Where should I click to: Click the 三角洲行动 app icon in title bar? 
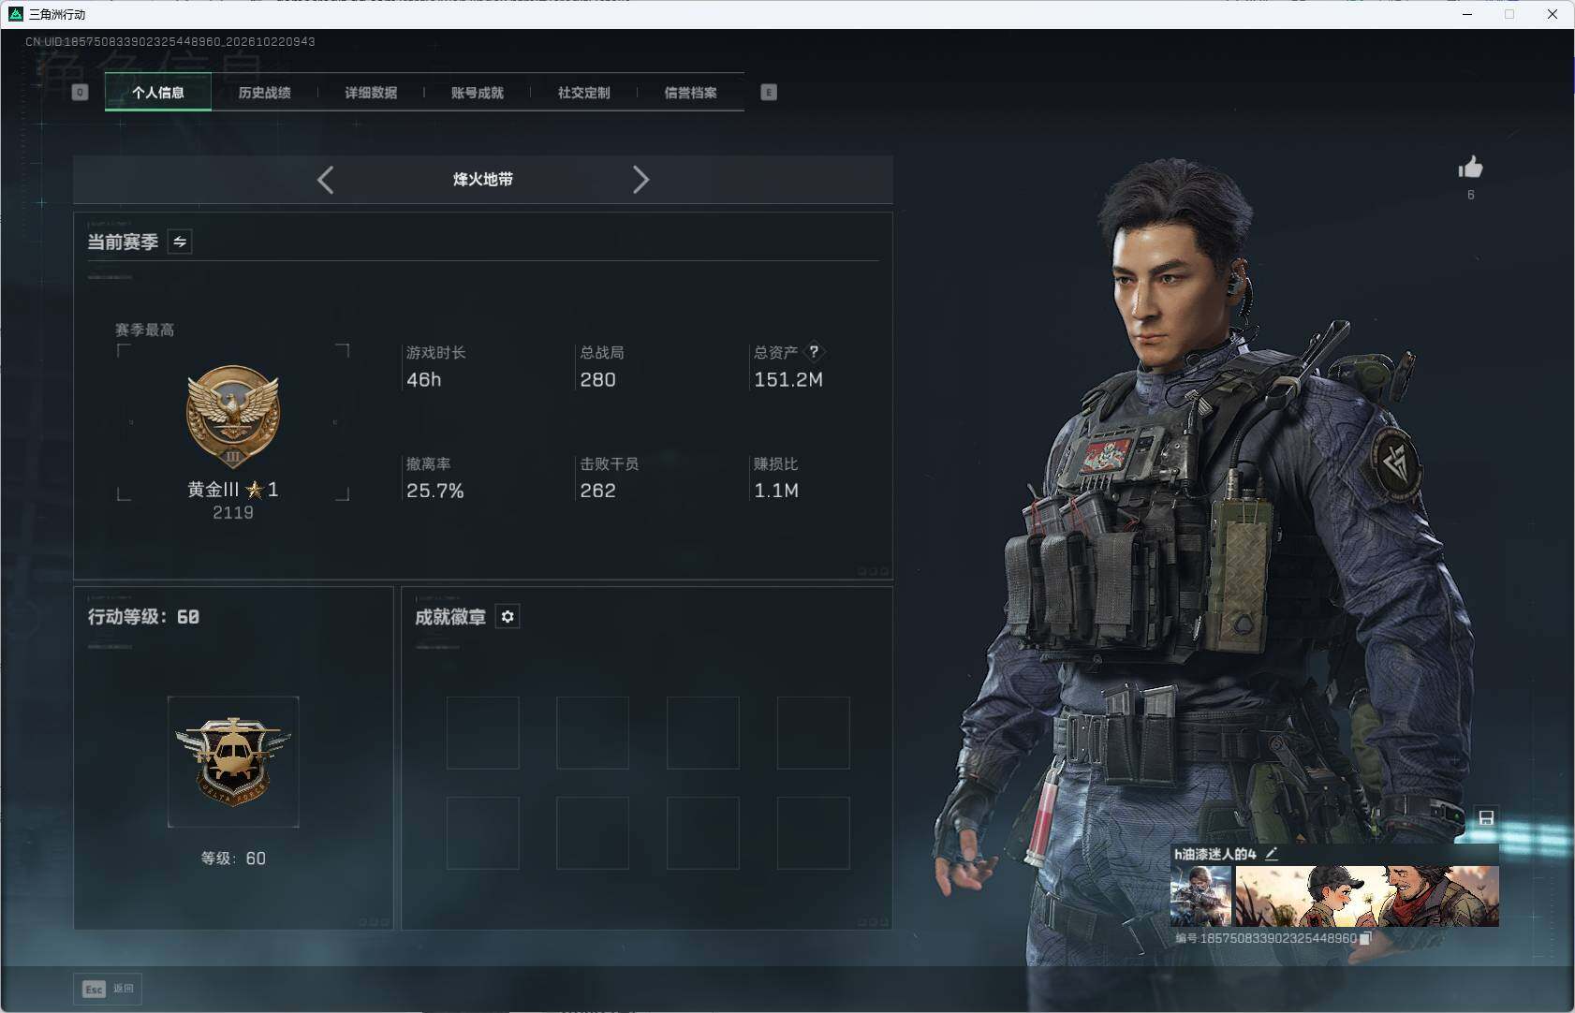(15, 14)
